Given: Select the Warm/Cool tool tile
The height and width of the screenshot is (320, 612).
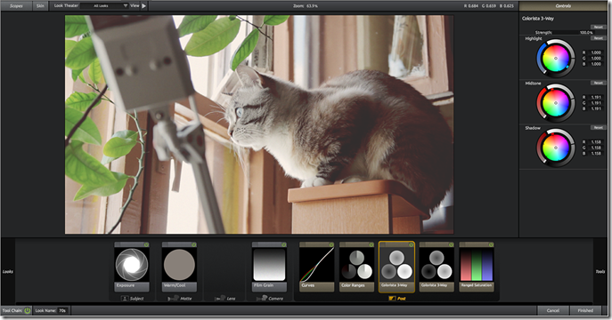Looking at the screenshot, I should [x=179, y=267].
